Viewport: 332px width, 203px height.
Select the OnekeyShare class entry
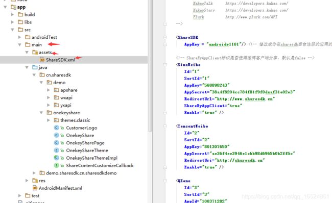pyautogui.click(x=80, y=135)
